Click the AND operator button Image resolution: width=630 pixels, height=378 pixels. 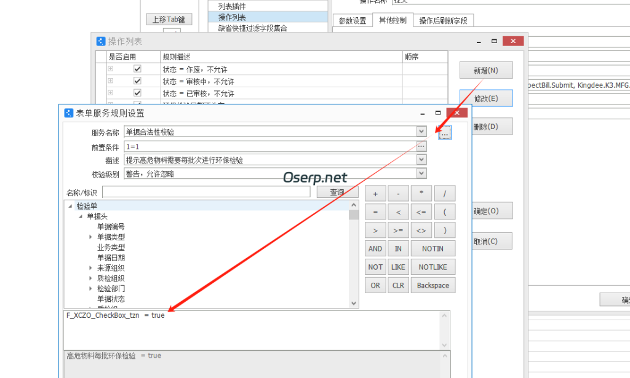375,248
